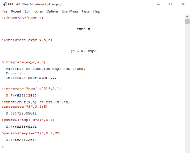
Task: Click the scrollbar up arrow
Action: [187, 16]
